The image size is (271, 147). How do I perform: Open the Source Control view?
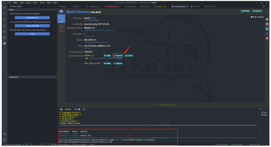coord(5,19)
